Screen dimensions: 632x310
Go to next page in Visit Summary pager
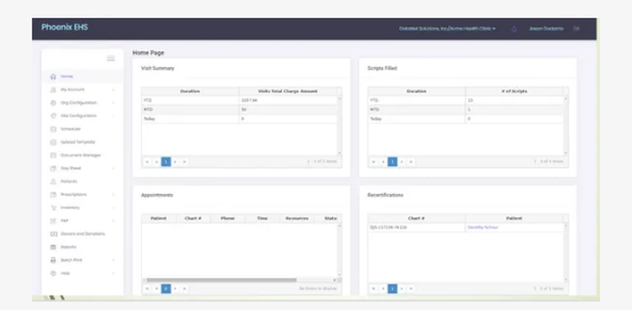(x=175, y=162)
